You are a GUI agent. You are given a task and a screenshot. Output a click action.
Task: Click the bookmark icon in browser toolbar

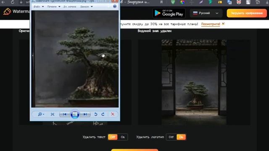[x=161, y=2]
